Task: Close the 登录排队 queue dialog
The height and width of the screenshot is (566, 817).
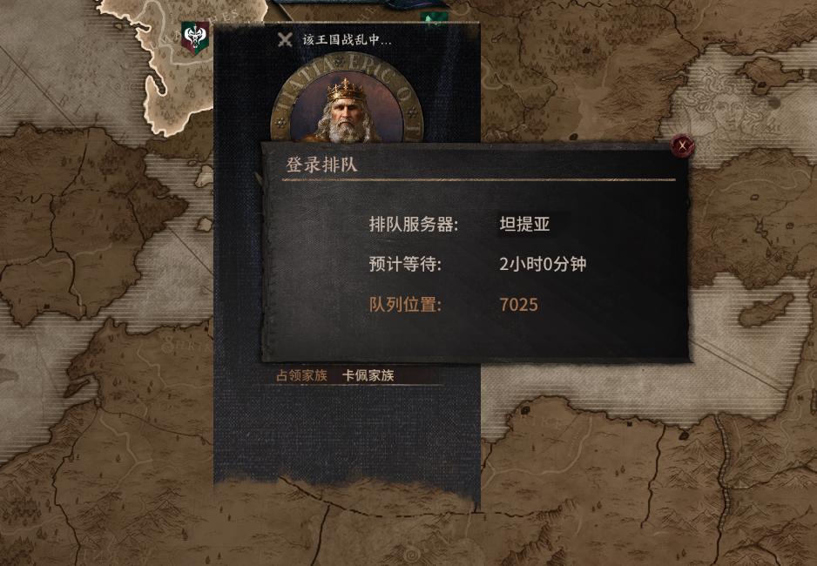Action: tap(682, 145)
